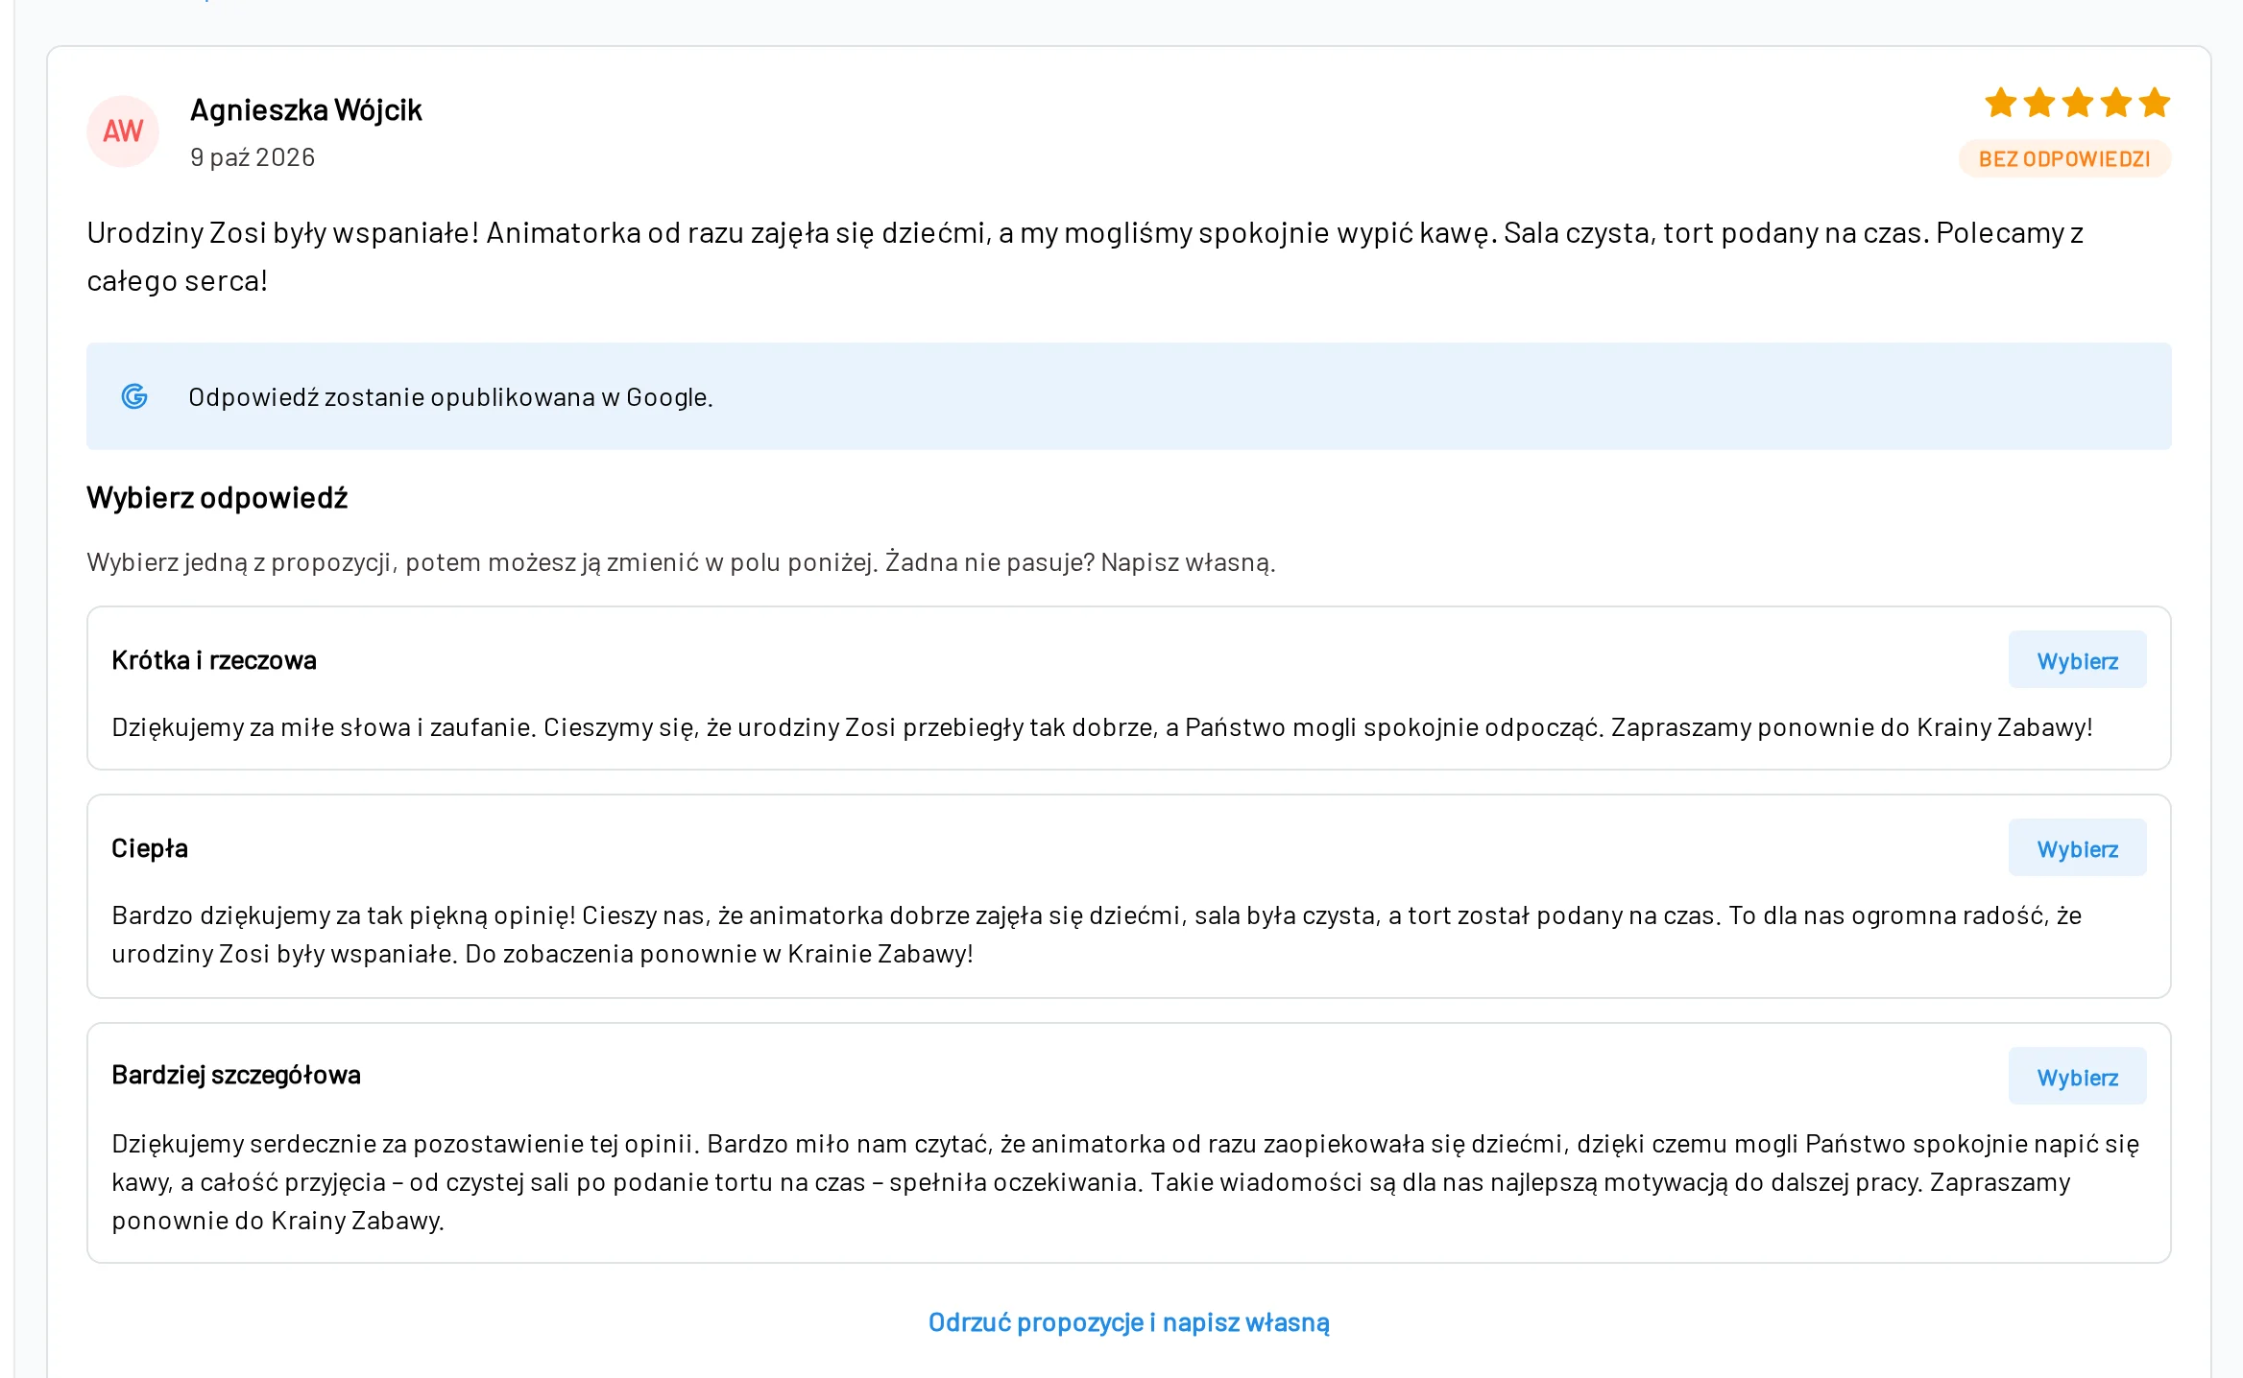Choose the 'Bardziej szczegółowa' reply with Wybierz
Image resolution: width=2243 pixels, height=1378 pixels.
pos(2077,1077)
